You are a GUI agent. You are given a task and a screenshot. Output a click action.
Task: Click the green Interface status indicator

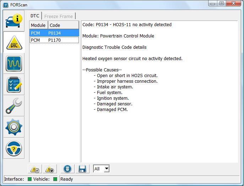click(x=30, y=179)
